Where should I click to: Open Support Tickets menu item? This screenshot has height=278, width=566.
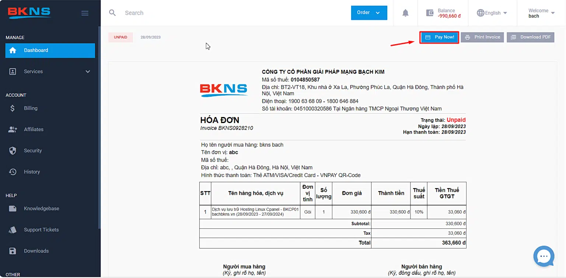click(x=50, y=230)
